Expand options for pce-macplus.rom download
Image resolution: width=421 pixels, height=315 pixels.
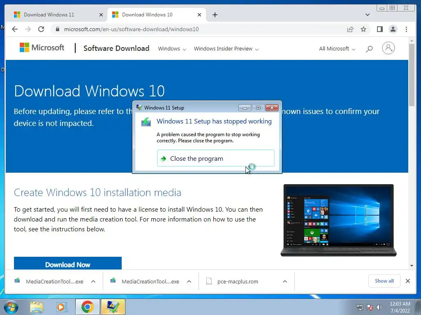(x=285, y=281)
